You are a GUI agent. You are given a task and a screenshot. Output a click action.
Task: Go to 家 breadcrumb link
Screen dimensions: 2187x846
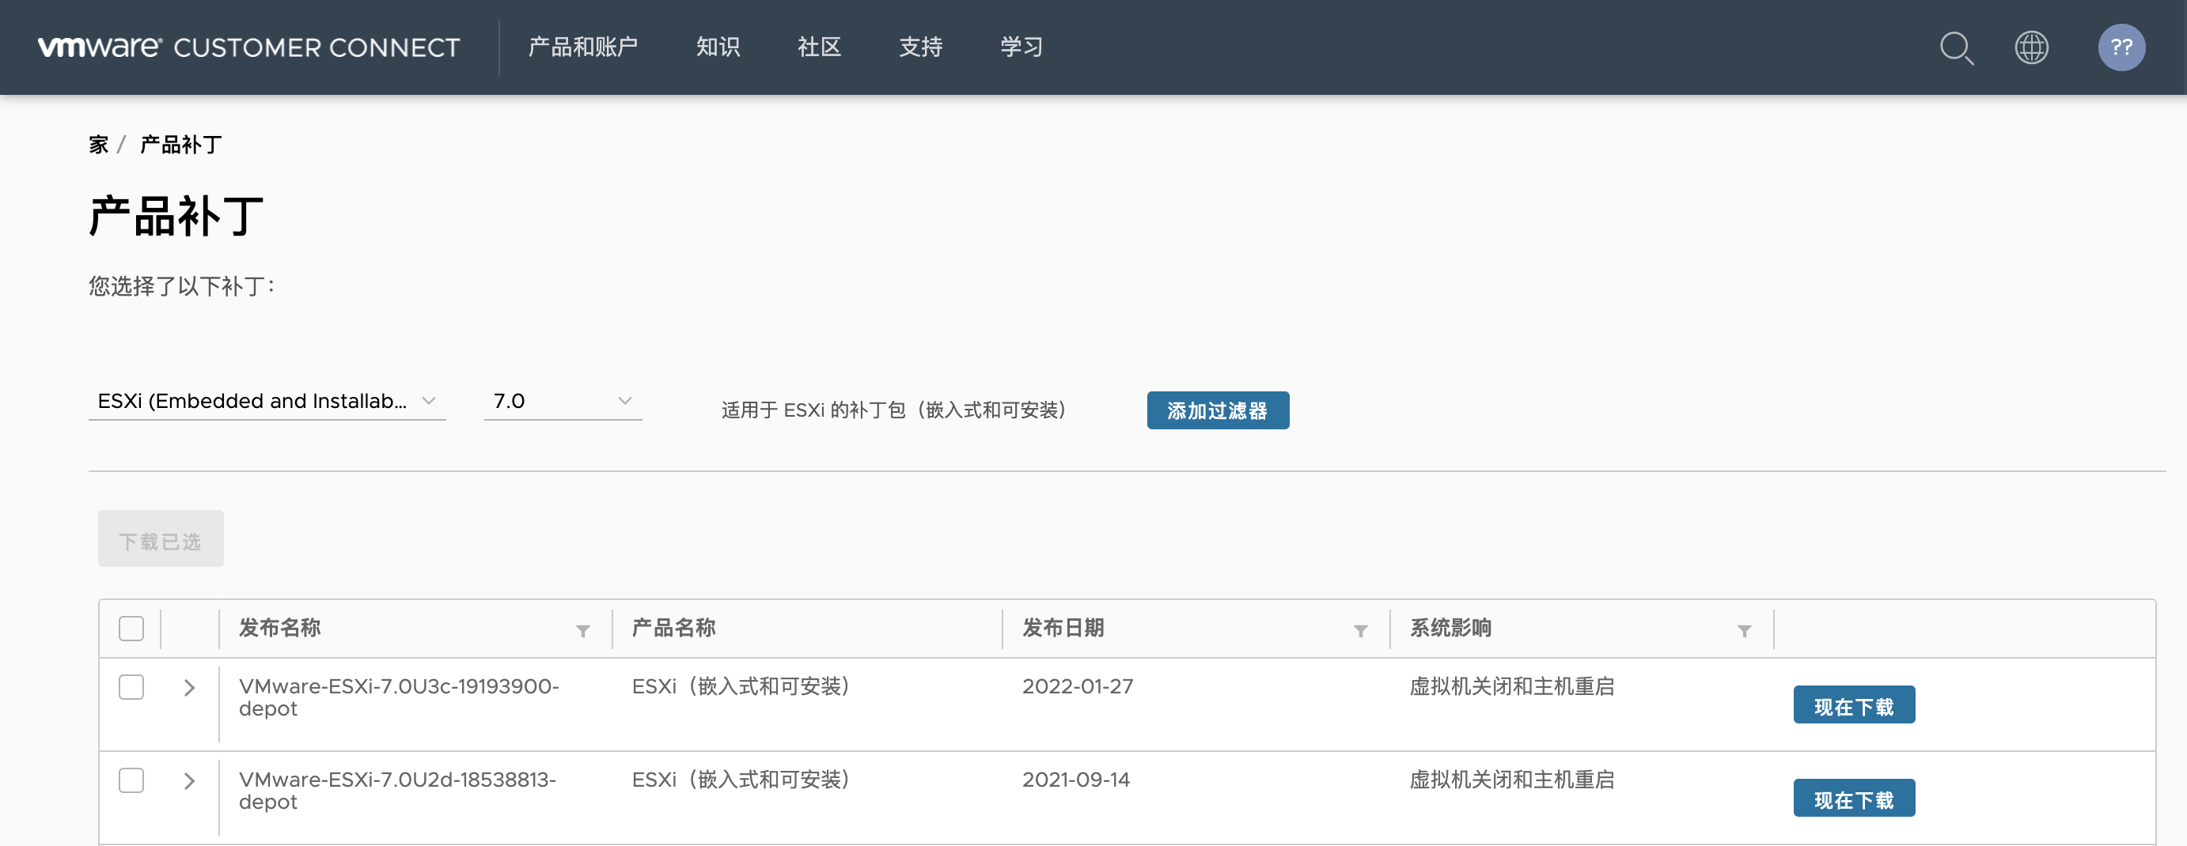[98, 144]
